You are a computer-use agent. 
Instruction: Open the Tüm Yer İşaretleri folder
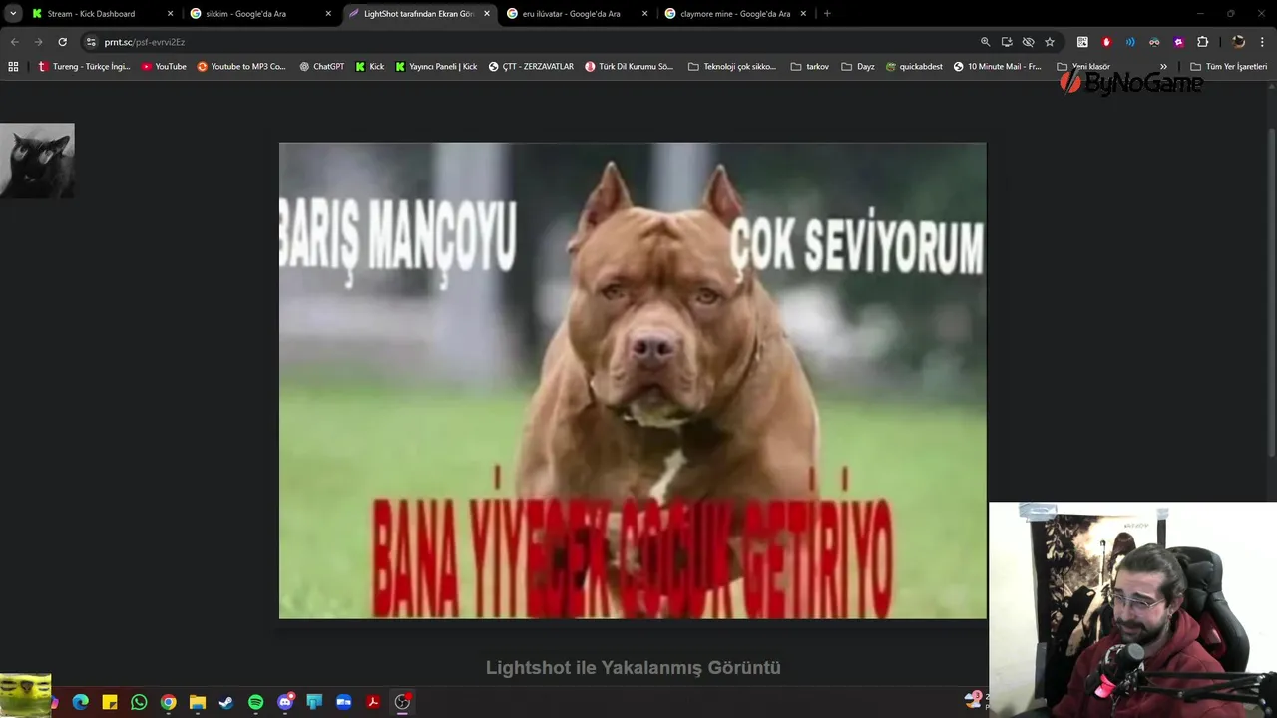tap(1228, 67)
